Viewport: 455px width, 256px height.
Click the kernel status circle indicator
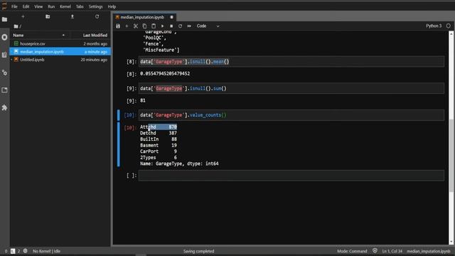click(x=449, y=26)
